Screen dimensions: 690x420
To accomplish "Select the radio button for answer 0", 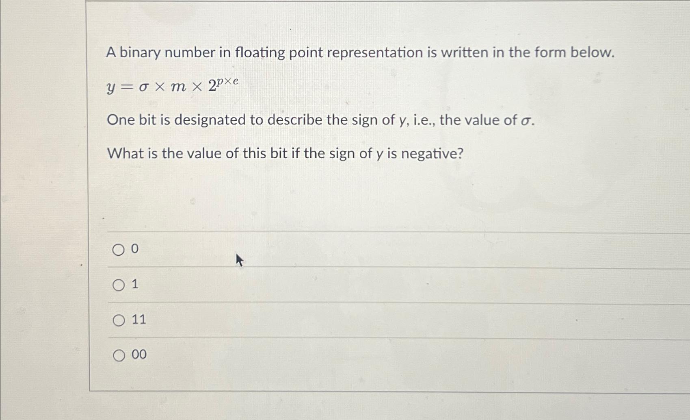I will 118,249.
